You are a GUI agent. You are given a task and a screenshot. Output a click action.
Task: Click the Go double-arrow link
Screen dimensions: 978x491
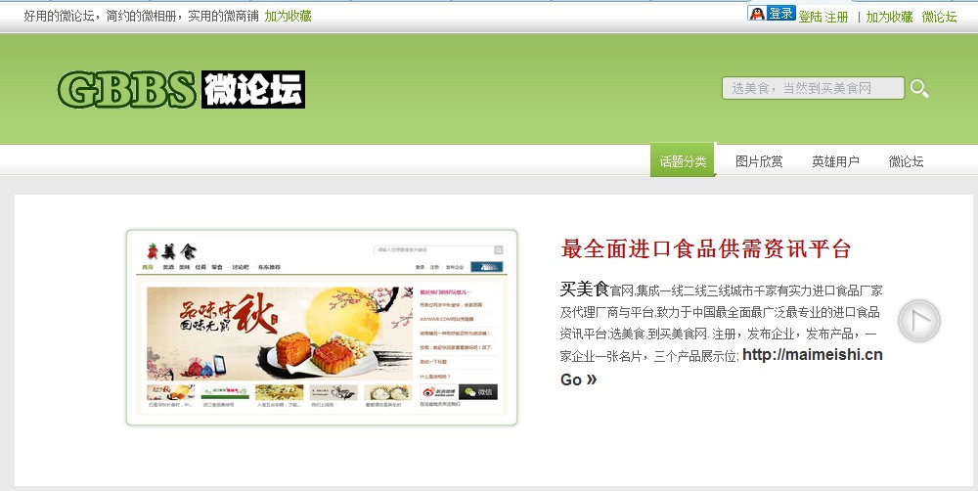click(579, 379)
